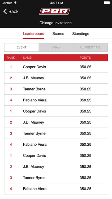Viewport: 112px width, 199px height.
Task: Sort by the NAME column header
Action: pyautogui.click(x=27, y=58)
